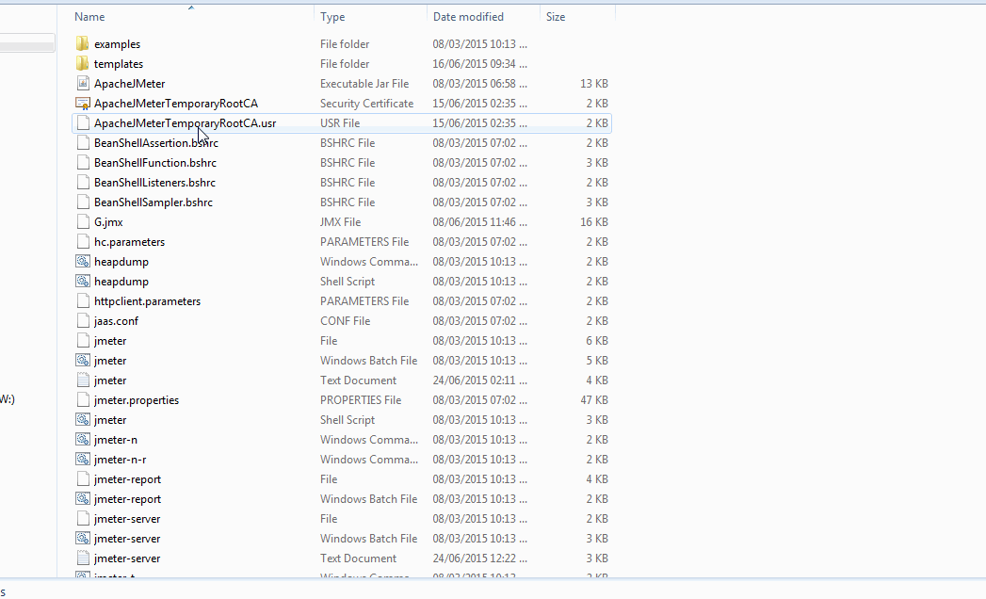
Task: Click the G.jmx file icon
Action: tap(82, 222)
